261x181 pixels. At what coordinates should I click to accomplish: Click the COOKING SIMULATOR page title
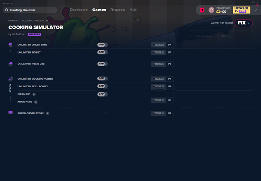click(x=36, y=27)
